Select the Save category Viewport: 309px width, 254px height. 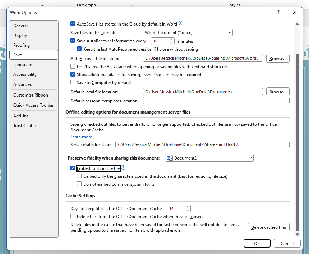click(x=34, y=55)
